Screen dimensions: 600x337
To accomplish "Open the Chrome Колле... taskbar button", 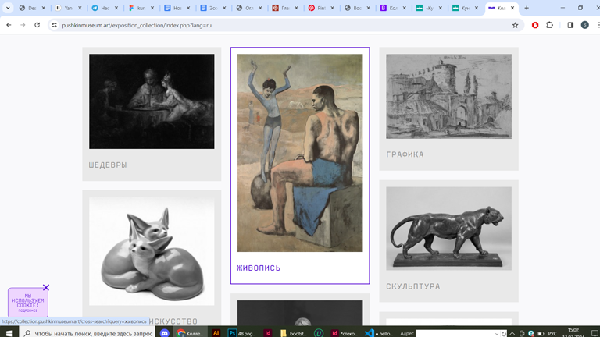I will (191, 333).
